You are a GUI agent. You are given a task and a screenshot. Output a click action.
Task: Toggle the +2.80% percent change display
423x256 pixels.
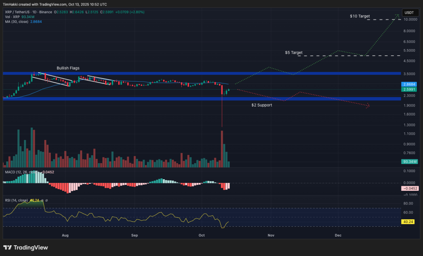137,13
